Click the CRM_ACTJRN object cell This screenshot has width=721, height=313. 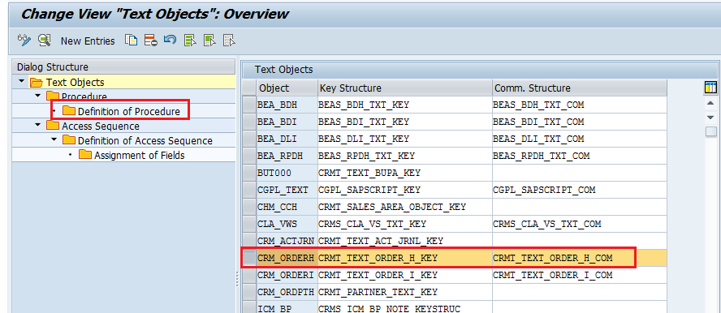tap(287, 241)
